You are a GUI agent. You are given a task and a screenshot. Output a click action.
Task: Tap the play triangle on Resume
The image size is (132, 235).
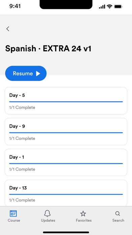(x=38, y=74)
